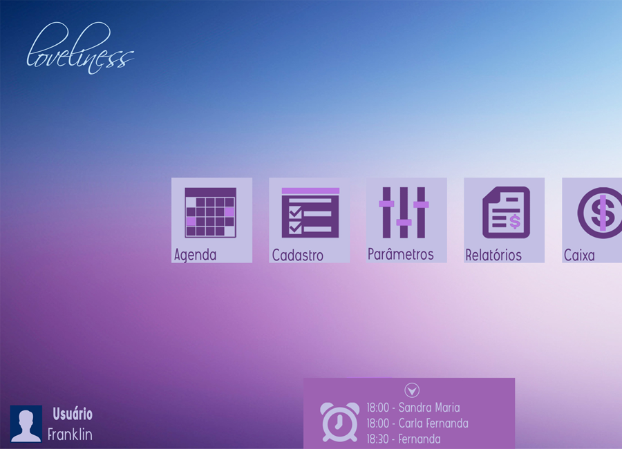The image size is (622, 449).
Task: Open the 18:00 Carla Fernanda appointment
Action: (417, 423)
